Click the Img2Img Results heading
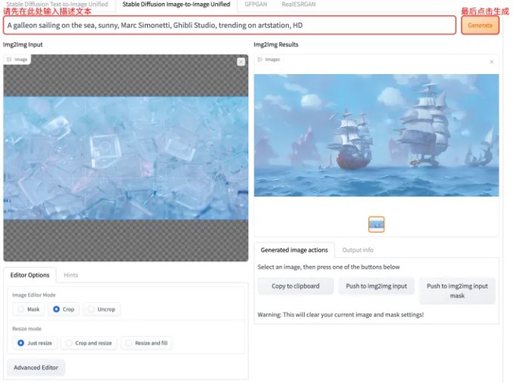The width and height of the screenshot is (513, 383). click(x=276, y=45)
